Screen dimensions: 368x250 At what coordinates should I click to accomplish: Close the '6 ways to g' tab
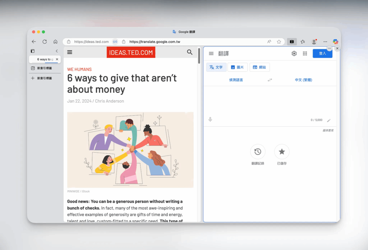(57, 59)
